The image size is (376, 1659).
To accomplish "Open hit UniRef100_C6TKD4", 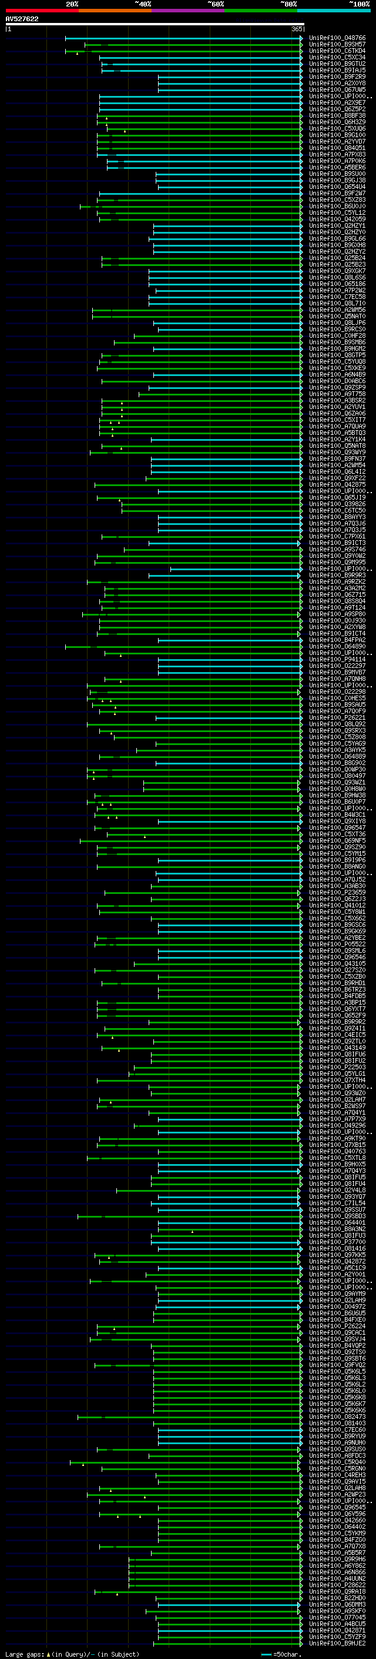I will click(x=337, y=51).
